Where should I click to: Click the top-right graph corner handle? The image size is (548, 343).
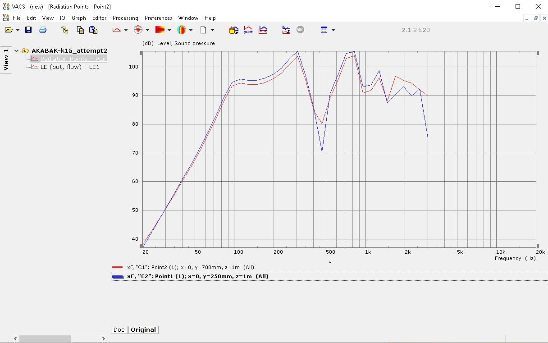point(538,53)
